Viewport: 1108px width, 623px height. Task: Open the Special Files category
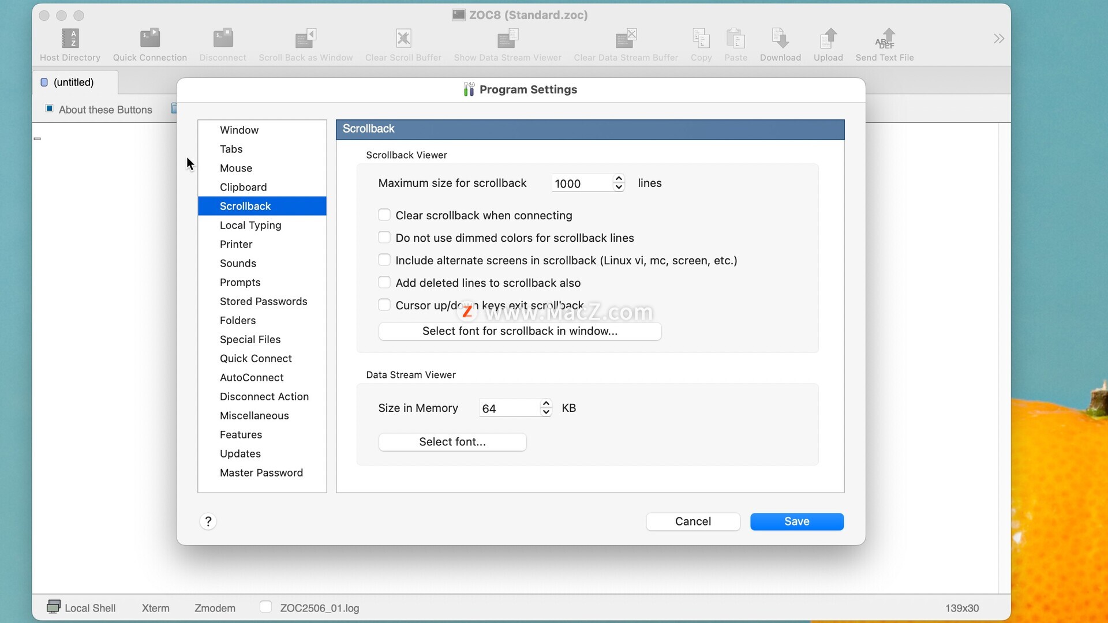point(262,339)
